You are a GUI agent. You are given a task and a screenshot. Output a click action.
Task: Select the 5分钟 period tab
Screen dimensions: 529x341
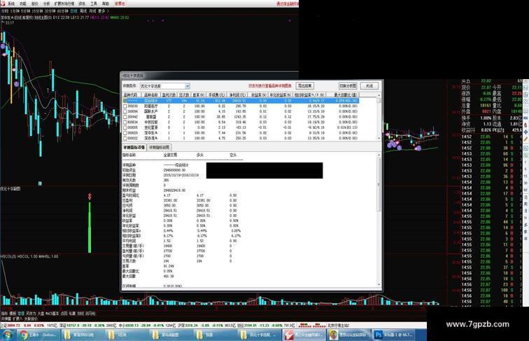(25, 11)
